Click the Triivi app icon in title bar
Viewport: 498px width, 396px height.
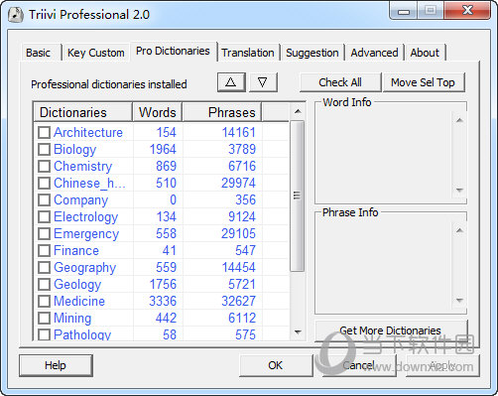(x=16, y=15)
